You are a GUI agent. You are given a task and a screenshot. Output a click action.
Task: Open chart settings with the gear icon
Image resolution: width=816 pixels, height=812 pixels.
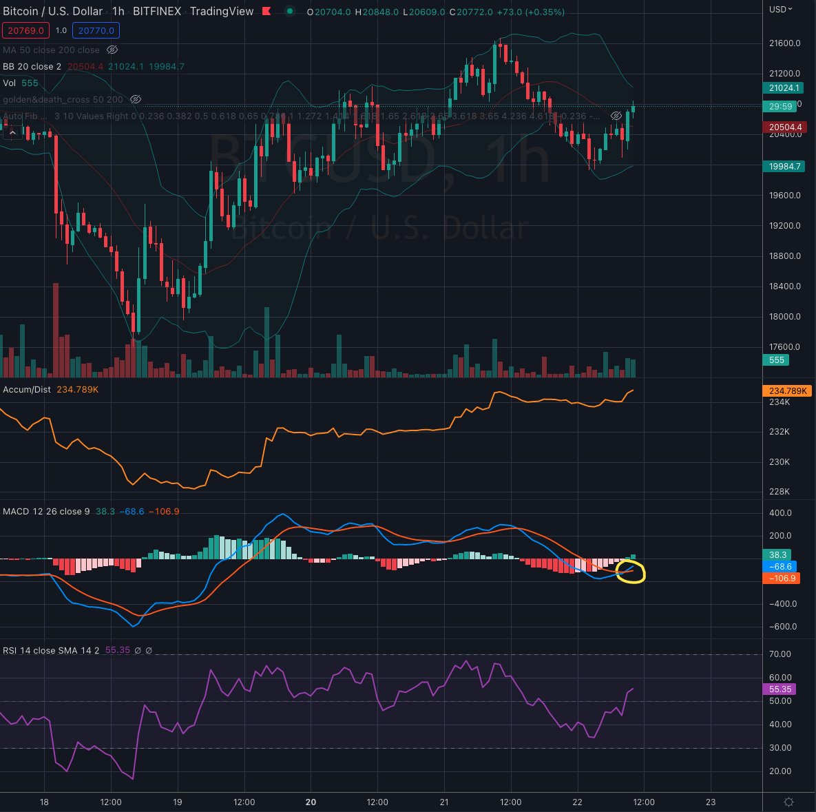pos(789,802)
